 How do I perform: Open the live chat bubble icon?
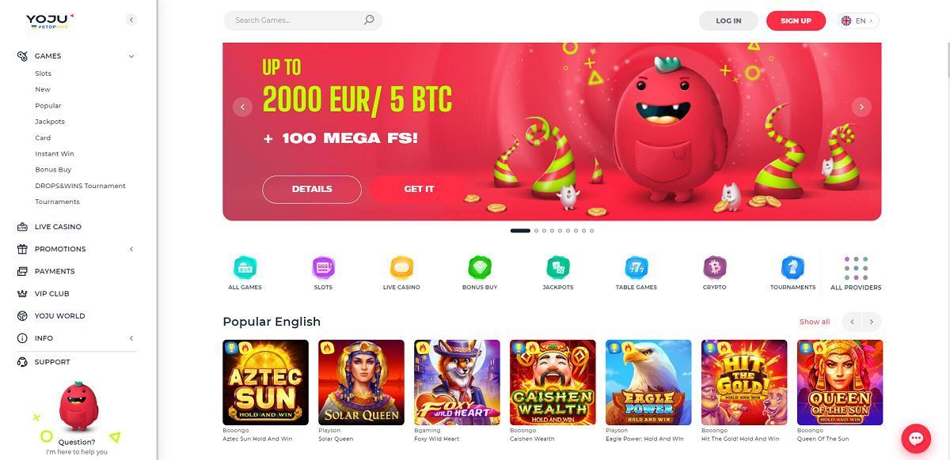pyautogui.click(x=916, y=438)
